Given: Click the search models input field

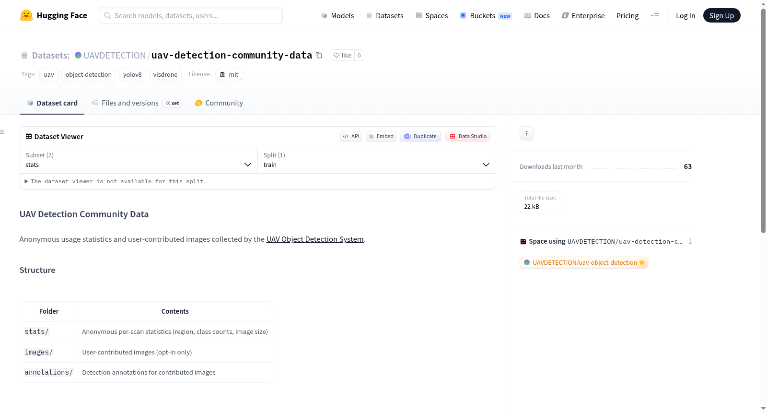Looking at the screenshot, I should [191, 15].
